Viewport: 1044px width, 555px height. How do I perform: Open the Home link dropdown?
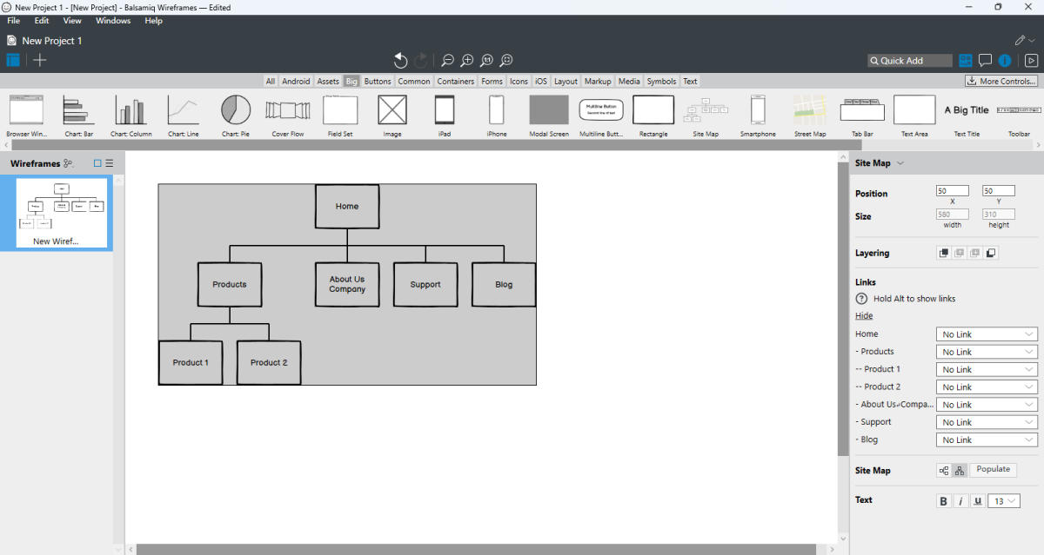987,334
